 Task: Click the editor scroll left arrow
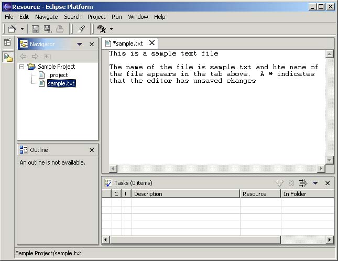pyautogui.click(x=113, y=169)
